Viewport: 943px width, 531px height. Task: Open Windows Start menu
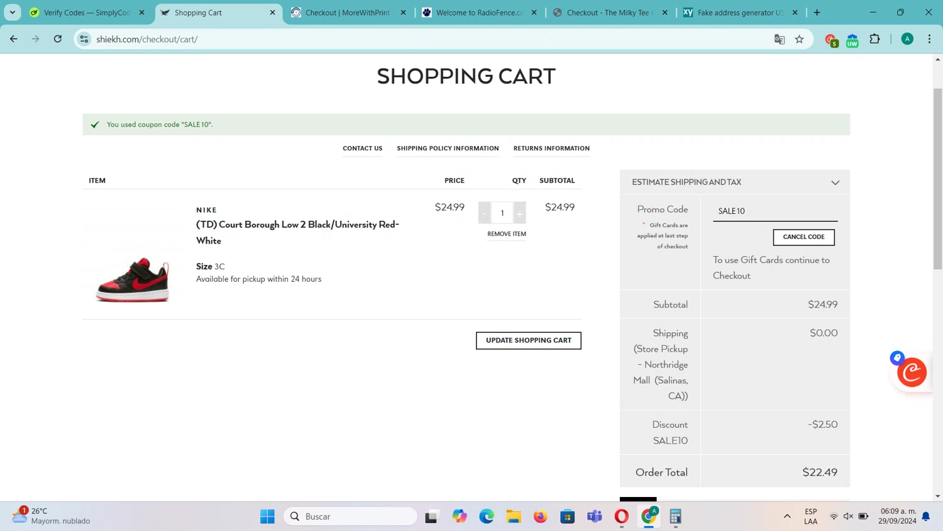pos(267,517)
